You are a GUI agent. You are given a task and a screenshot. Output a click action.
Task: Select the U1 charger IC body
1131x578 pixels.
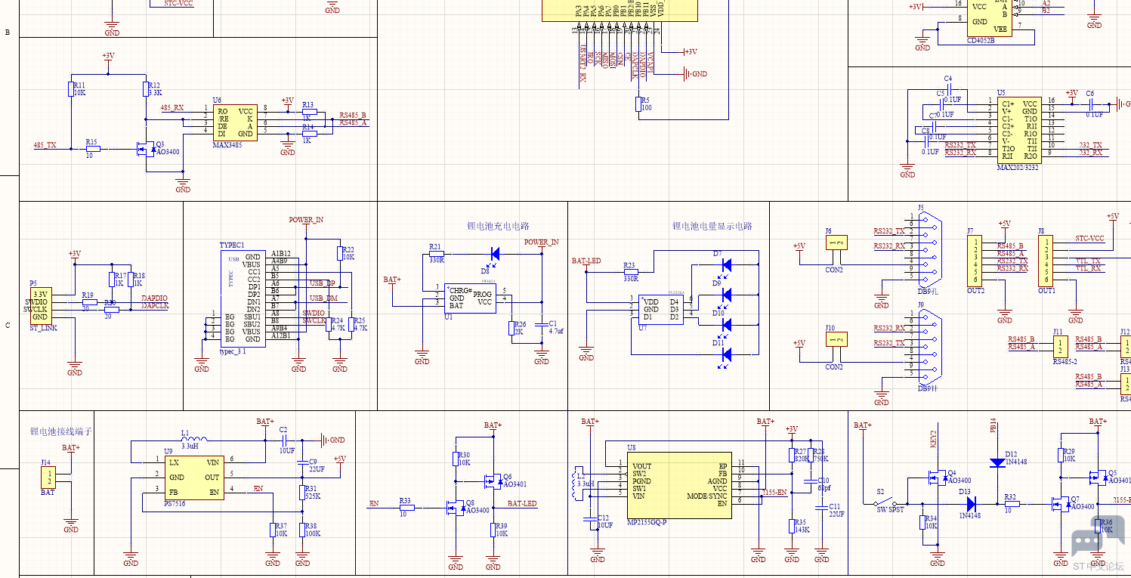click(470, 297)
